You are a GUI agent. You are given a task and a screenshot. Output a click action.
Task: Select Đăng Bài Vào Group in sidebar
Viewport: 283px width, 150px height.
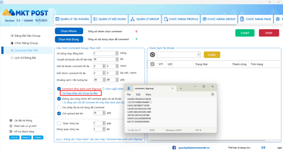tap(27, 36)
